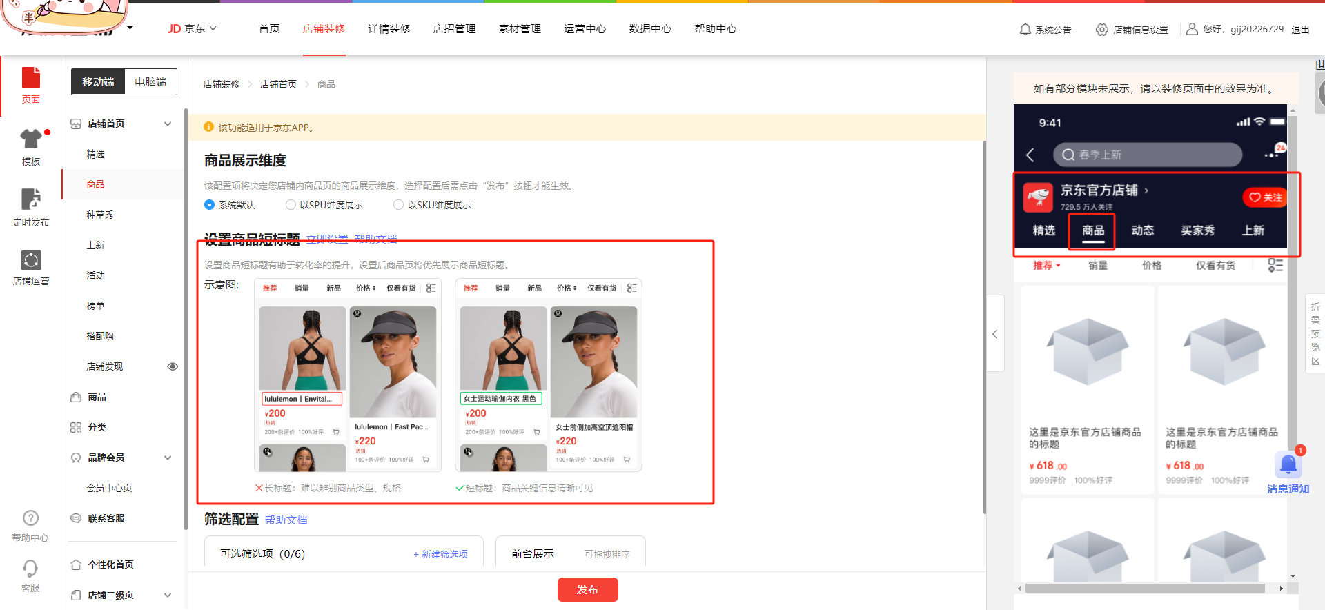This screenshot has width=1325, height=610.
Task: Open the 帮助中心 question mark icon
Action: point(30,518)
